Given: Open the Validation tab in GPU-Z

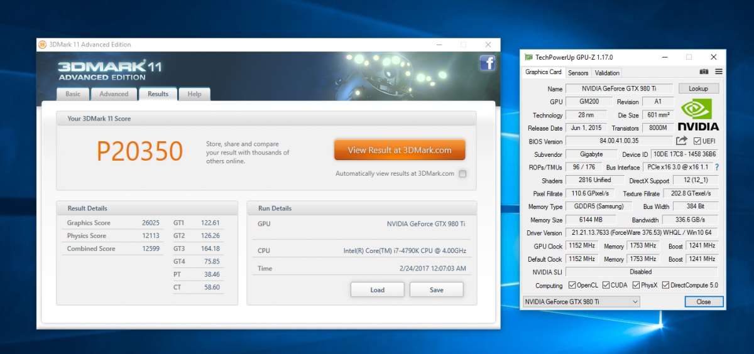Looking at the screenshot, I should pyautogui.click(x=607, y=73).
